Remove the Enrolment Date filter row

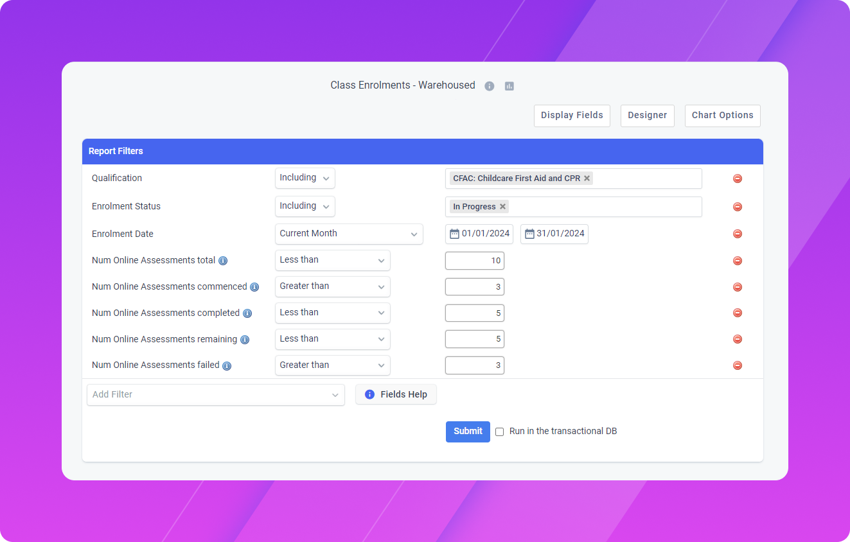pos(737,234)
